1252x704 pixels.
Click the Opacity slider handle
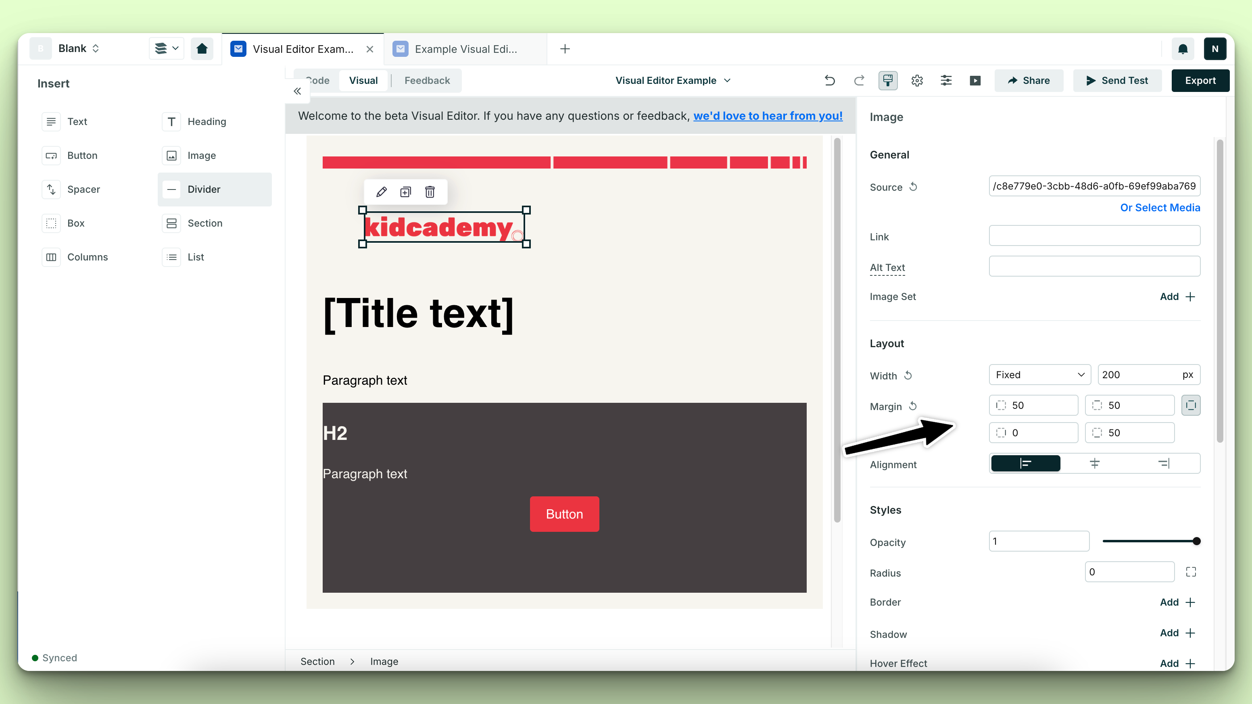(1197, 541)
